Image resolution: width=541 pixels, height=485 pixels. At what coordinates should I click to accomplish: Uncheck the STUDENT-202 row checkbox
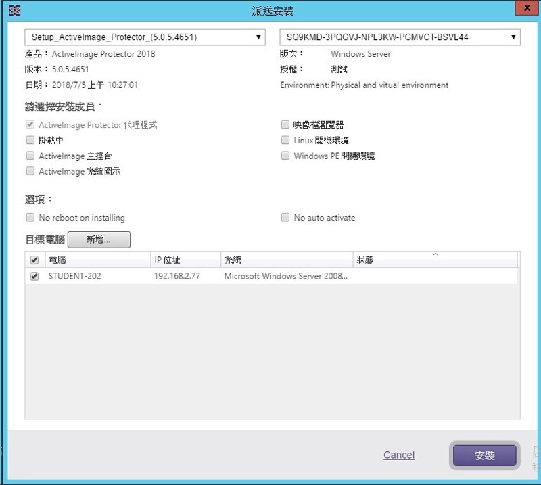34,276
